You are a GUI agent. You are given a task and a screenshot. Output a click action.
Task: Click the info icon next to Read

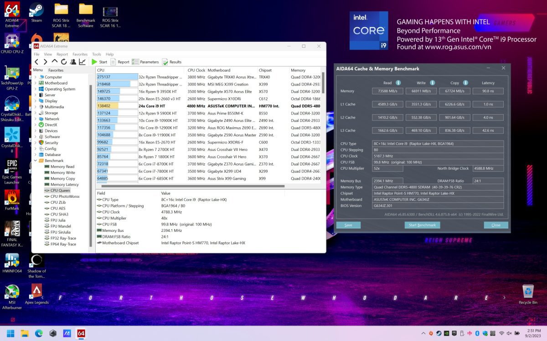398,83
